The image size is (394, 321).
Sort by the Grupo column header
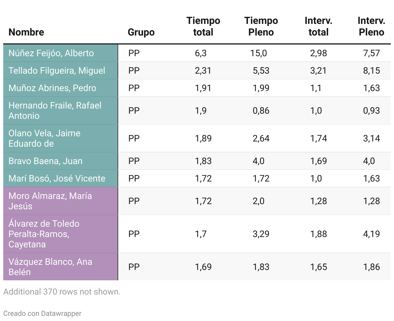tap(141, 32)
